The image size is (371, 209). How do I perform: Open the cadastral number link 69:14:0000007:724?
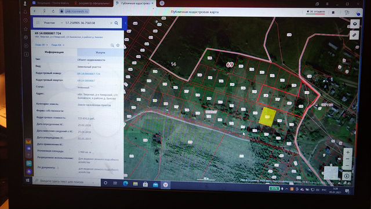pos(89,74)
